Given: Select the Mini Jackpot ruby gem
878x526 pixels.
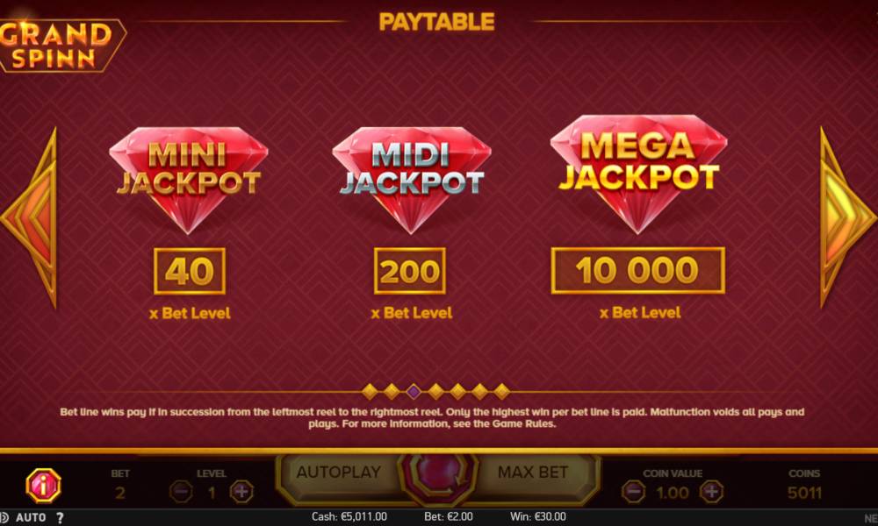Looking at the screenshot, I should click(x=189, y=180).
